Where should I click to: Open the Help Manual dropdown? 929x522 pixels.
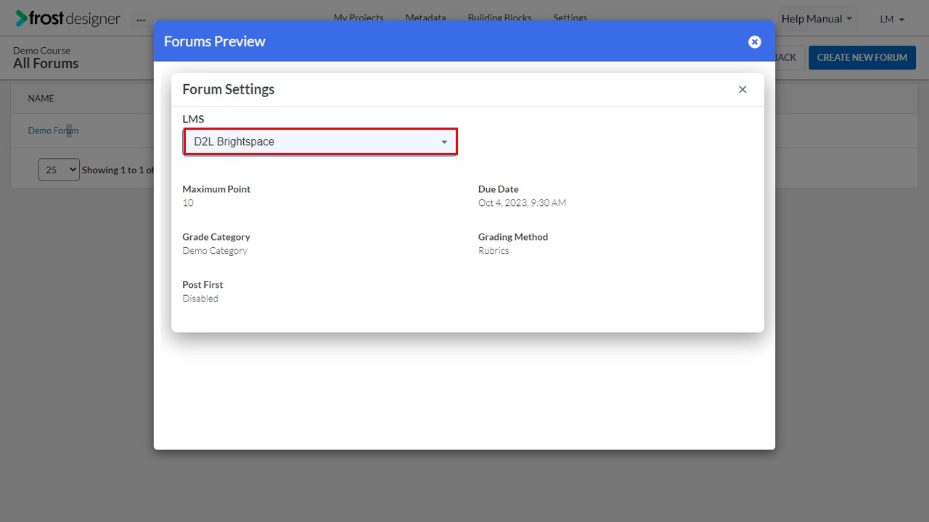point(817,19)
